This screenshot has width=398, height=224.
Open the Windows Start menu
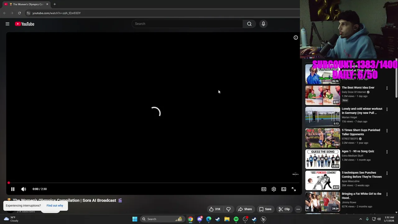click(135, 219)
